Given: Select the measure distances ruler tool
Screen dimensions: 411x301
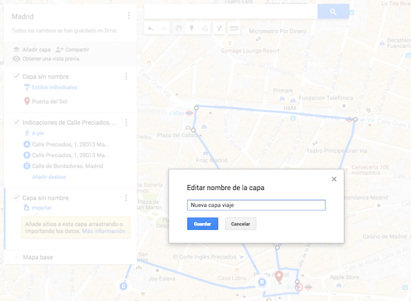Looking at the screenshot, I should coord(234,28).
